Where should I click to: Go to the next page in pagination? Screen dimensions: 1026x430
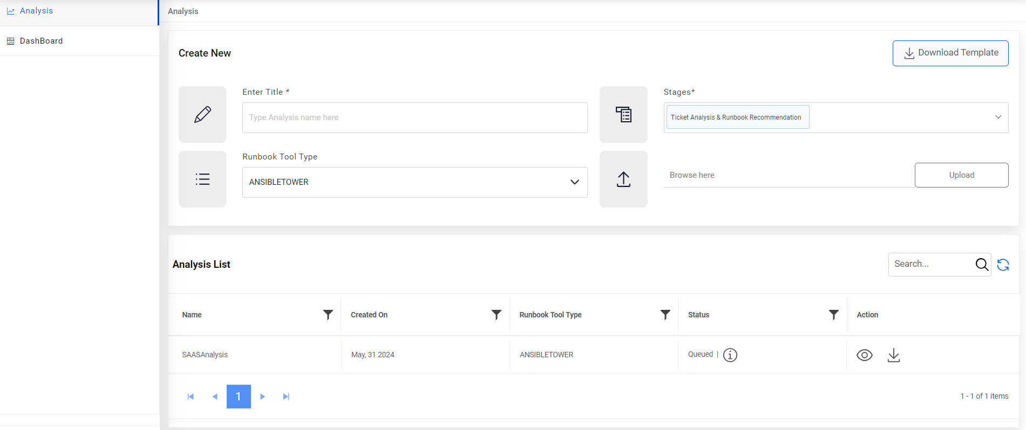tap(263, 397)
